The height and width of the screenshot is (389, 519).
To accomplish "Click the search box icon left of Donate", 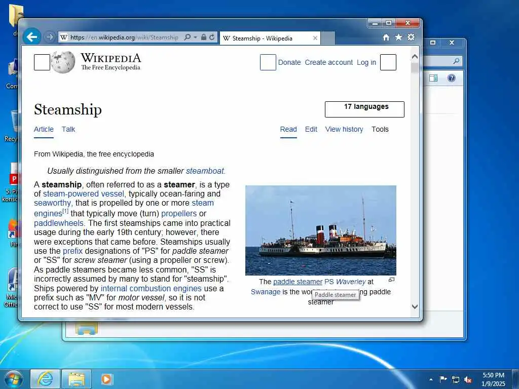I will pyautogui.click(x=268, y=62).
